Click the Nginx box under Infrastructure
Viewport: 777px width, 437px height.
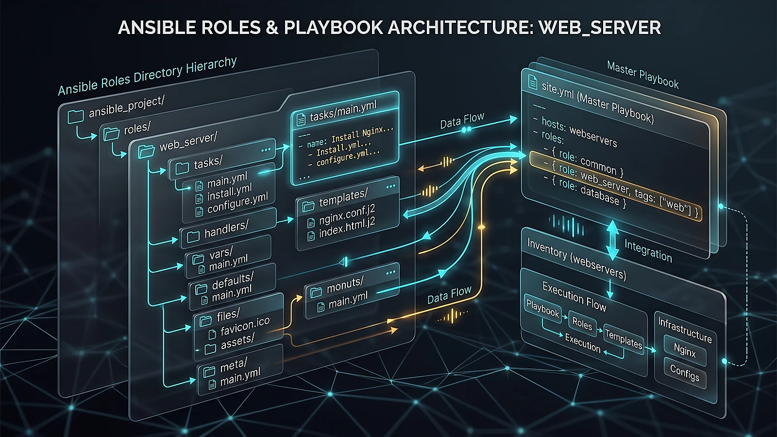[685, 351]
